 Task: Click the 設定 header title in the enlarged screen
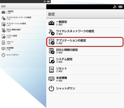pyautogui.click(x=52, y=14)
